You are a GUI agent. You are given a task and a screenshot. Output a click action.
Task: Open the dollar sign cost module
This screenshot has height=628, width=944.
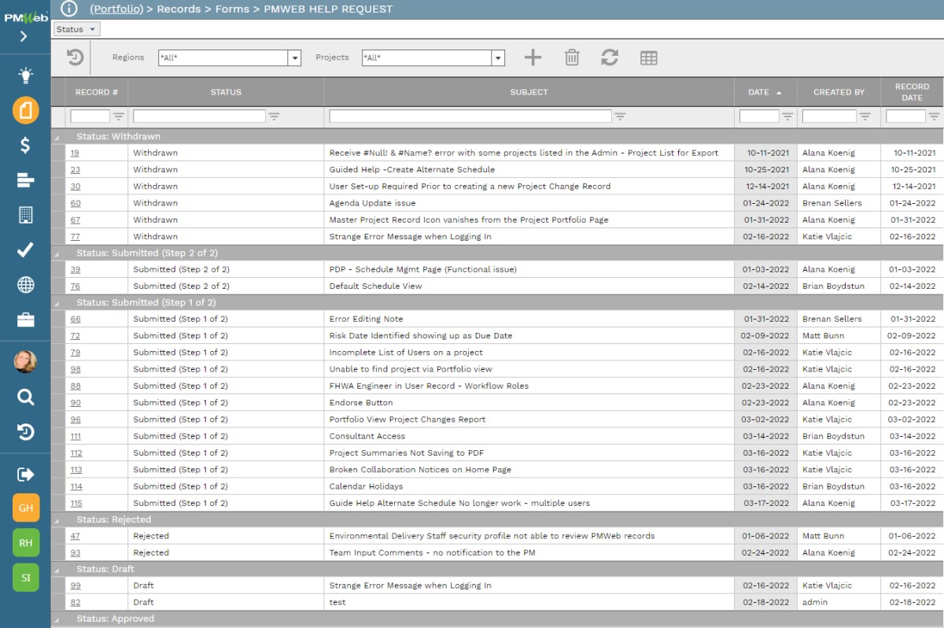pos(26,145)
